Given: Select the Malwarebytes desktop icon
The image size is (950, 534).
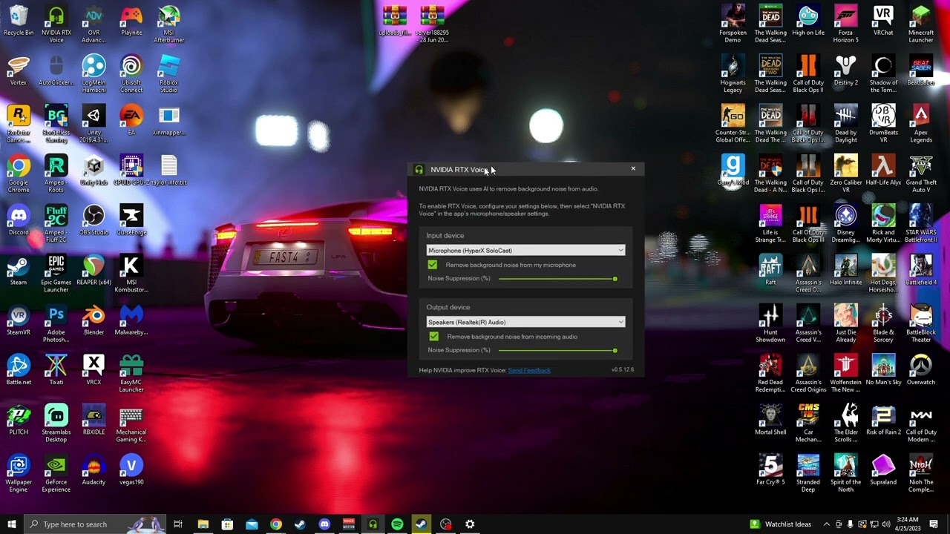Looking at the screenshot, I should 131,320.
